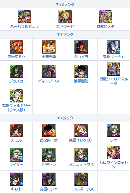Image resolution: width=130 pixels, height=193 pixels.
Task: Open the オデュッセウス character icon
Action: pos(81,155)
